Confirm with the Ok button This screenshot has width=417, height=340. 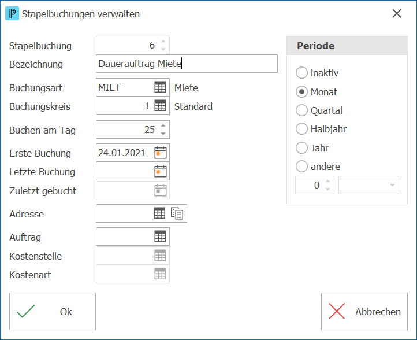(x=53, y=312)
